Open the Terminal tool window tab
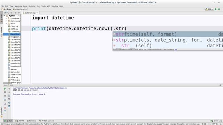The width and height of the screenshot is (223, 125). click(31, 121)
